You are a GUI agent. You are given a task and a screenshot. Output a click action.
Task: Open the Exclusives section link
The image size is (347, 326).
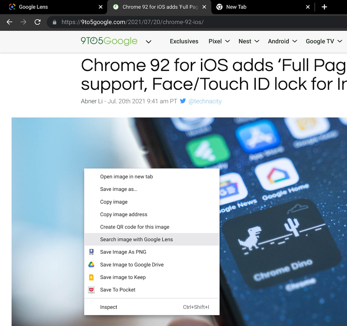pyautogui.click(x=184, y=41)
